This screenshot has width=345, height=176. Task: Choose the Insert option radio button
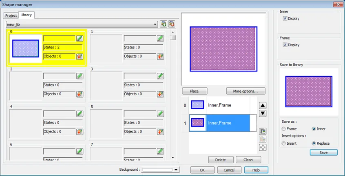click(284, 143)
